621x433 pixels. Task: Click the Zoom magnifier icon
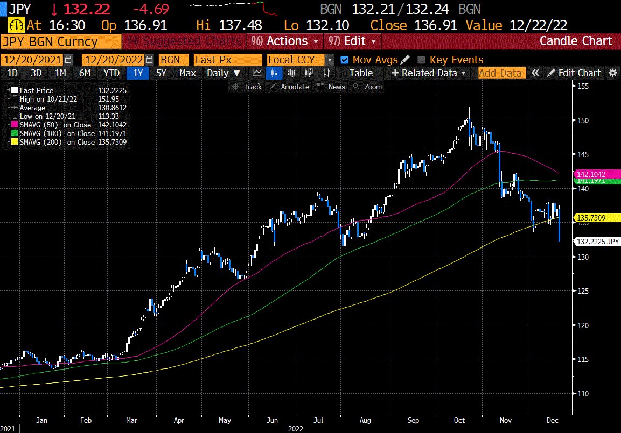tap(357, 87)
